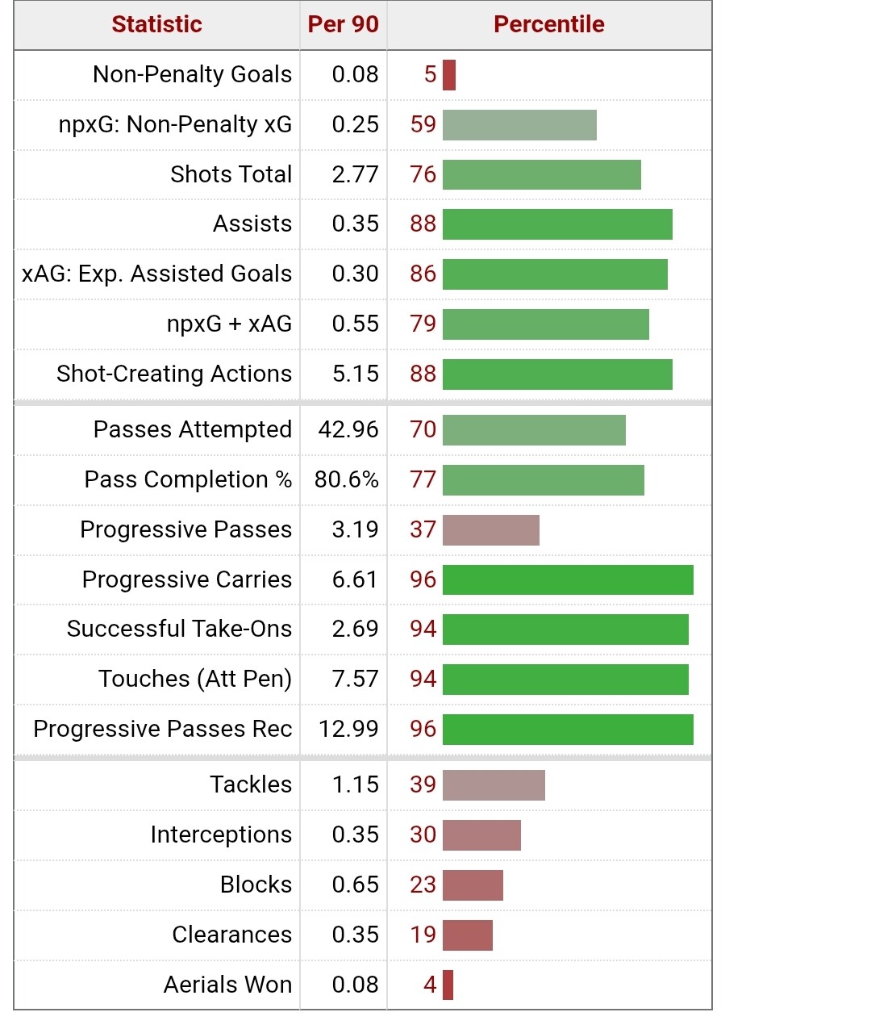The width and height of the screenshot is (871, 1029).
Task: Click the Per 90 column header
Action: pyautogui.click(x=343, y=24)
